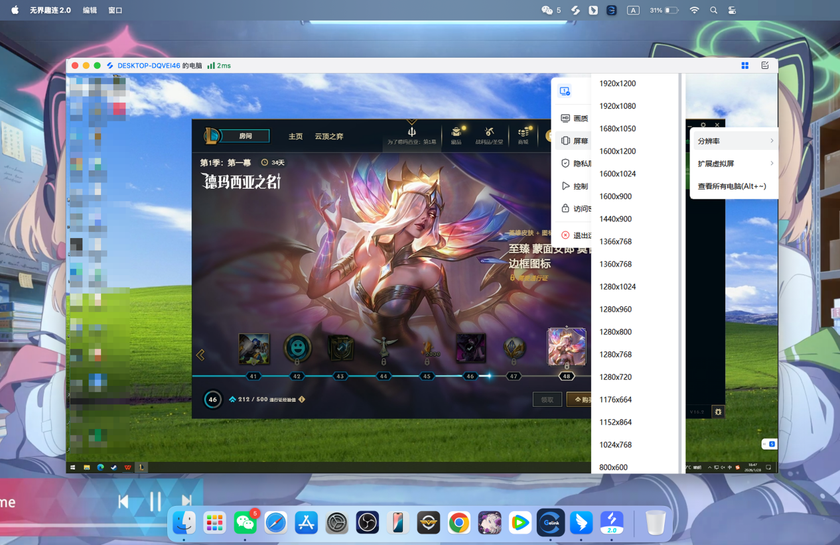The image size is (840, 545).
Task: Click the grid layout icon in title bar
Action: (x=745, y=66)
